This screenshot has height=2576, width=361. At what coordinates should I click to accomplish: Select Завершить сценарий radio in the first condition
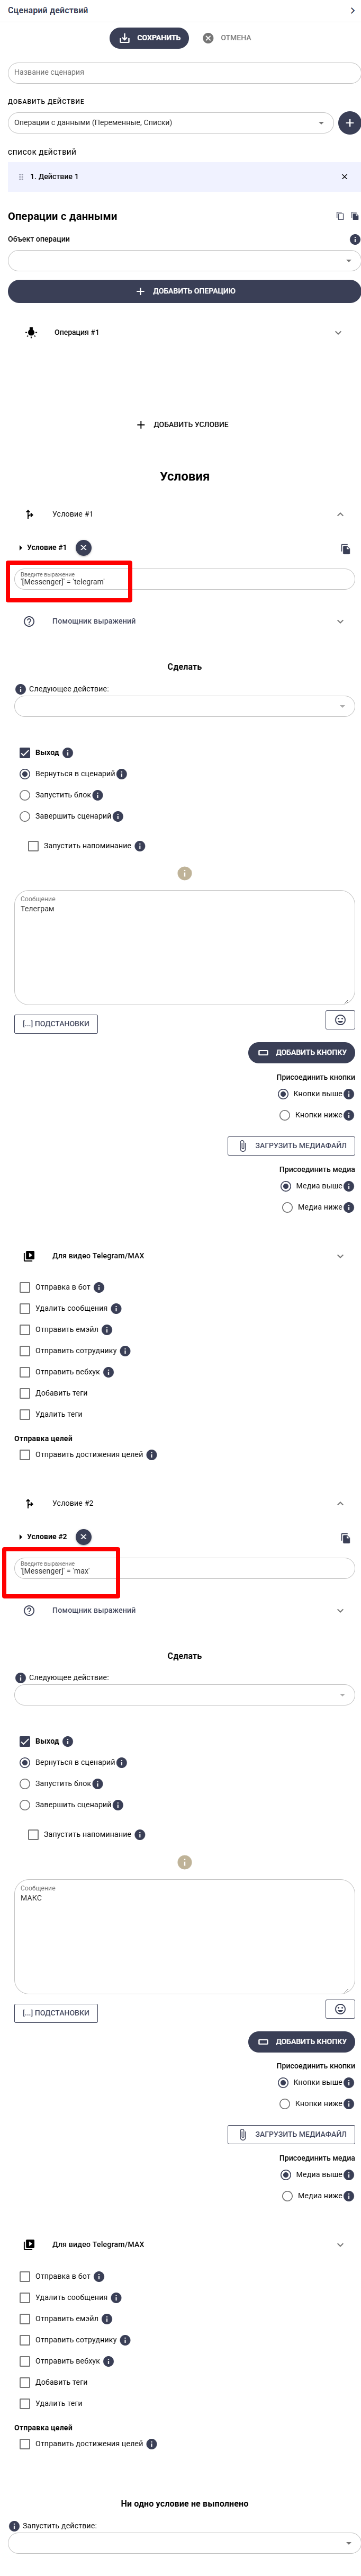25,816
